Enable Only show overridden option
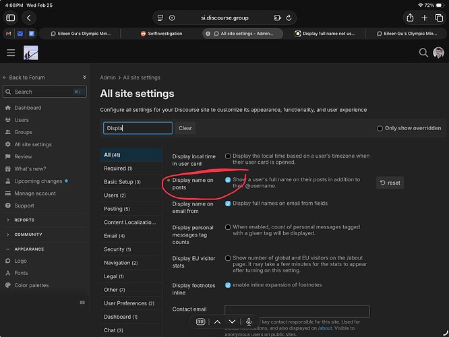Image resolution: width=449 pixels, height=337 pixels. (380, 128)
